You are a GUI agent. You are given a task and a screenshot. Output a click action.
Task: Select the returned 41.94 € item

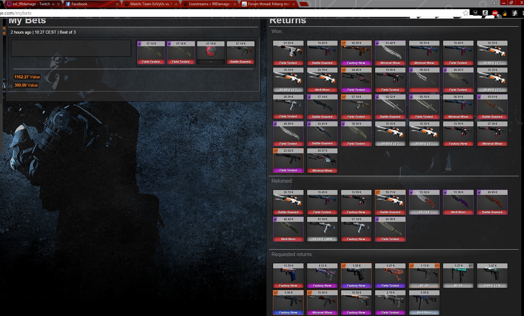pos(322,229)
